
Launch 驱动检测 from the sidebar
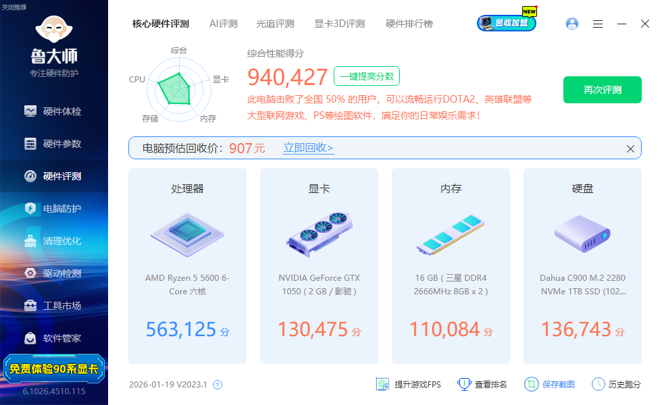click(54, 273)
